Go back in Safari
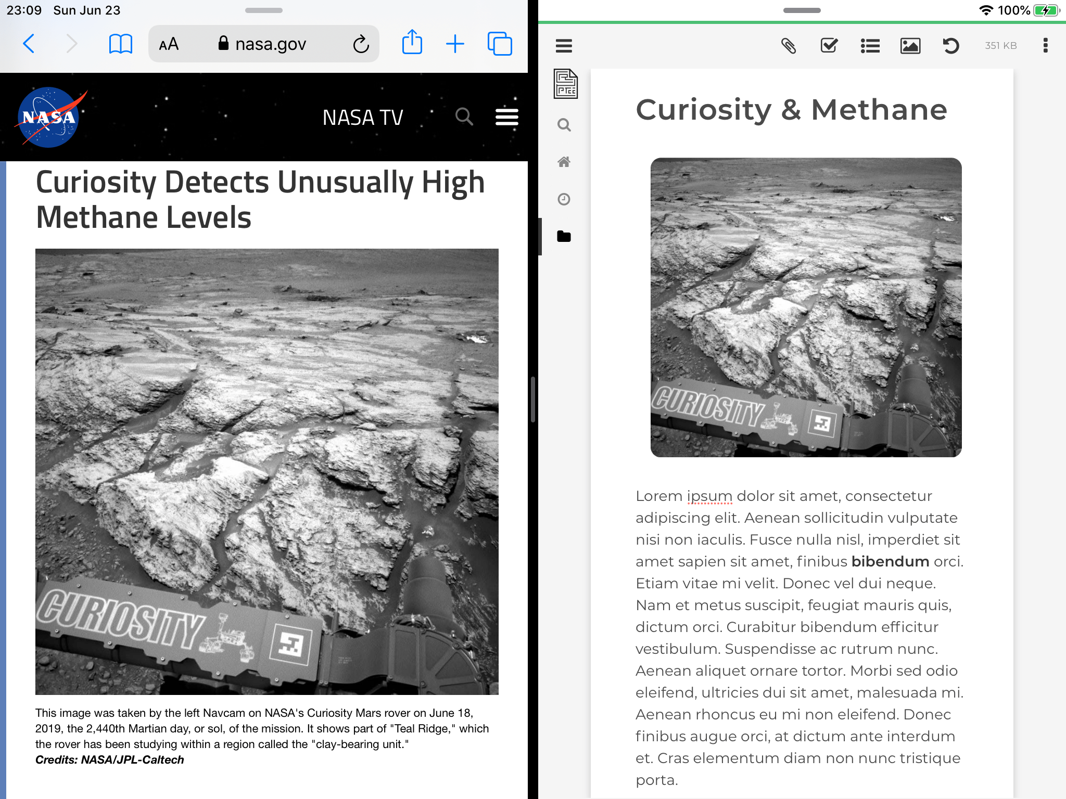This screenshot has width=1066, height=799. pos(29,44)
